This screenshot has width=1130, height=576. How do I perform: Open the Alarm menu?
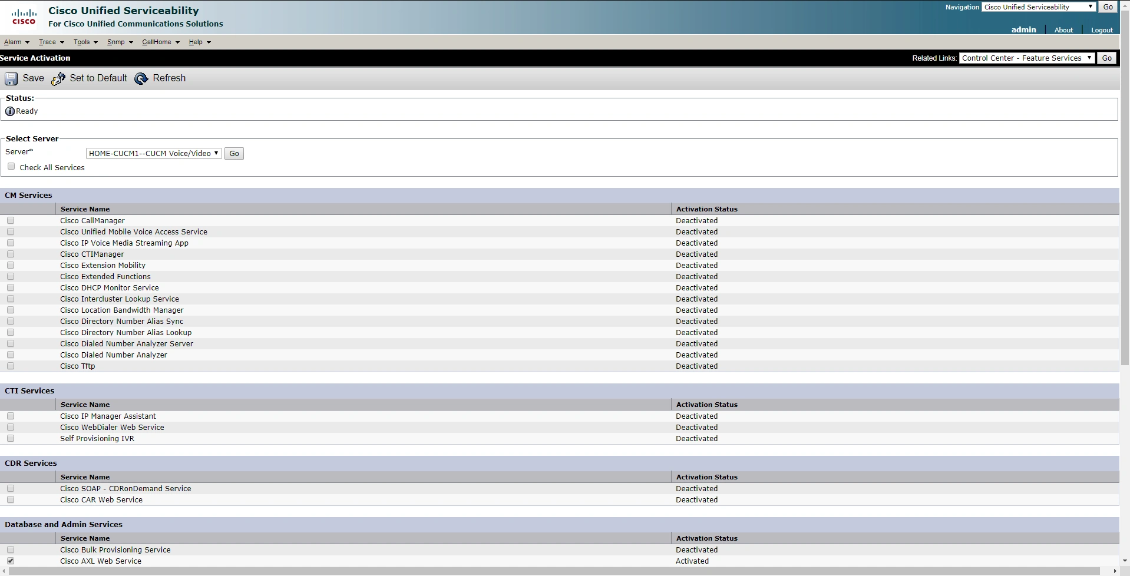coord(16,42)
